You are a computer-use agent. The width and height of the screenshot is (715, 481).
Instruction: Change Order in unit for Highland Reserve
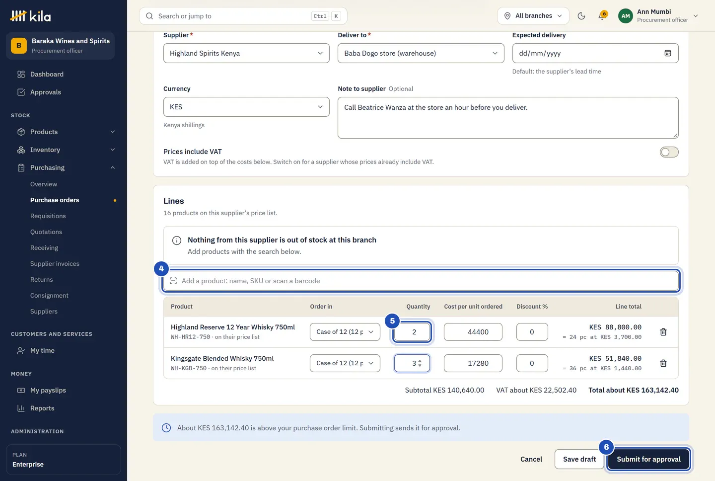coord(345,332)
